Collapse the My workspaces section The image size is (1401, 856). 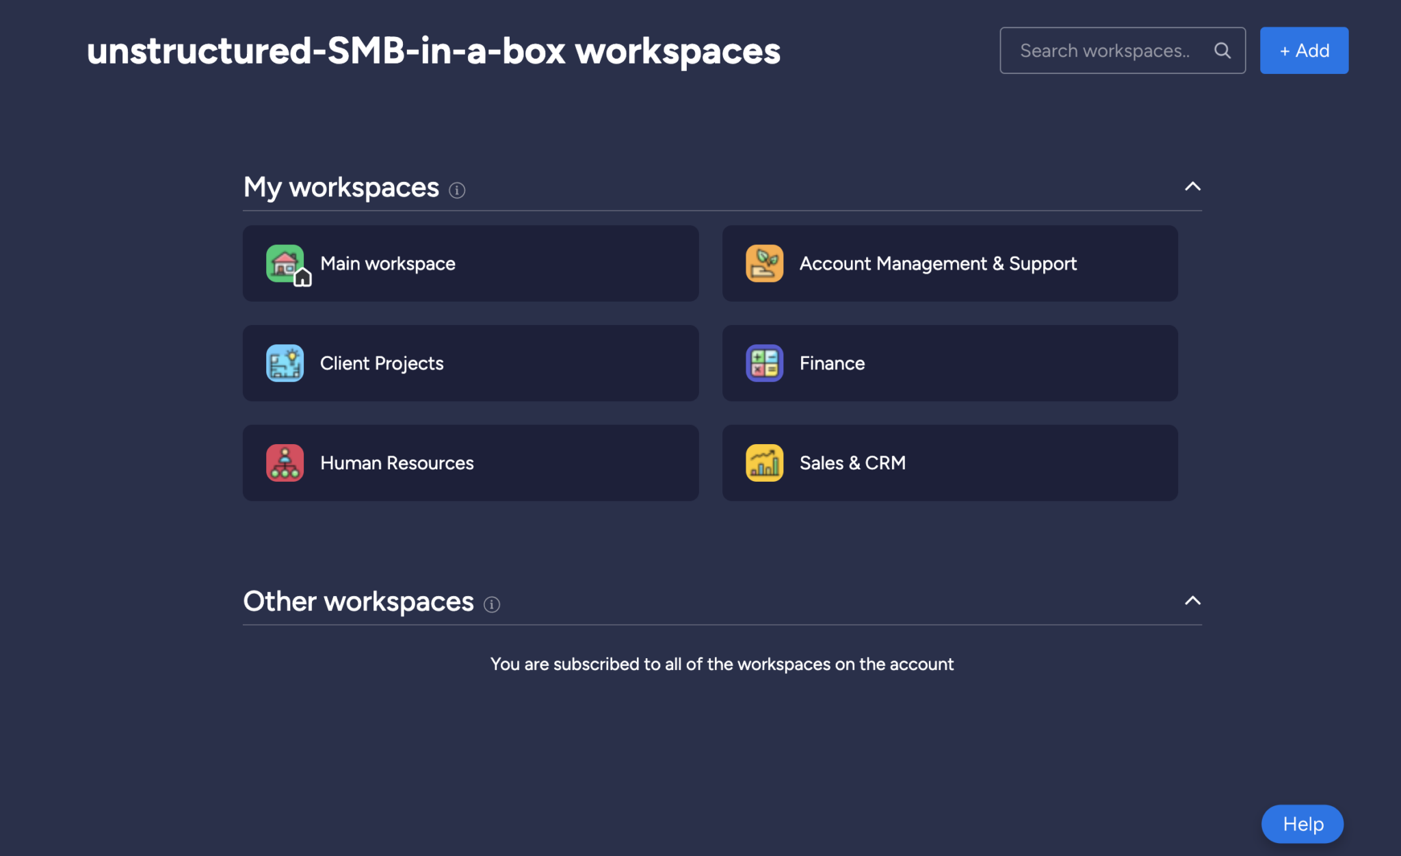tap(1192, 187)
